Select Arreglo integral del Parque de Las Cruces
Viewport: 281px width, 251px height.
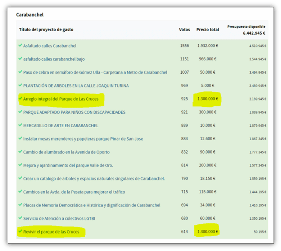[60, 99]
